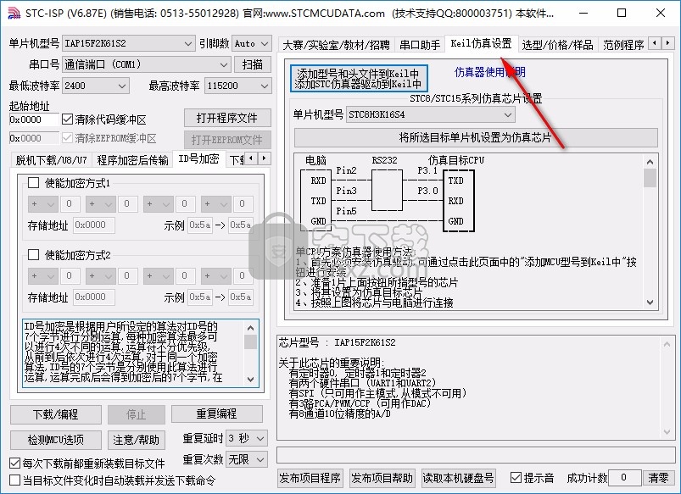The height and width of the screenshot is (494, 681).
Task: Click 有8通道10位精度的A/D text line
Action: [x=339, y=414]
